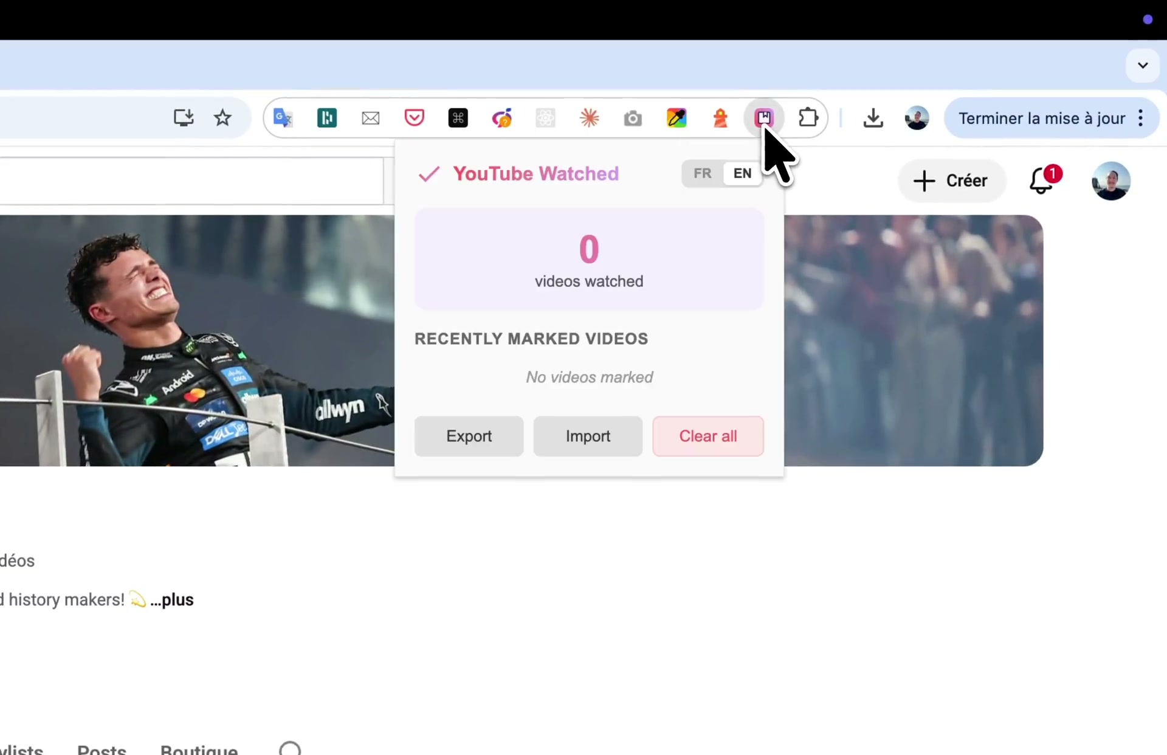Open the three-dot Chrome menu
Image resolution: width=1167 pixels, height=755 pixels.
point(1140,118)
